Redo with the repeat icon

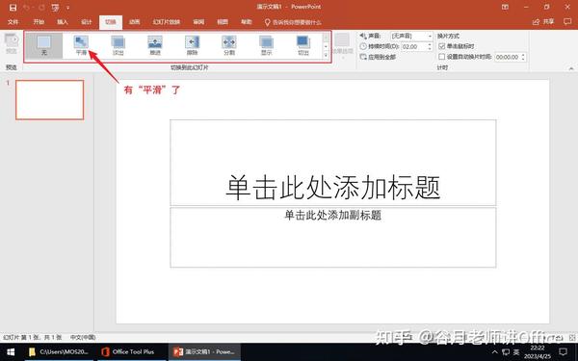(x=41, y=8)
